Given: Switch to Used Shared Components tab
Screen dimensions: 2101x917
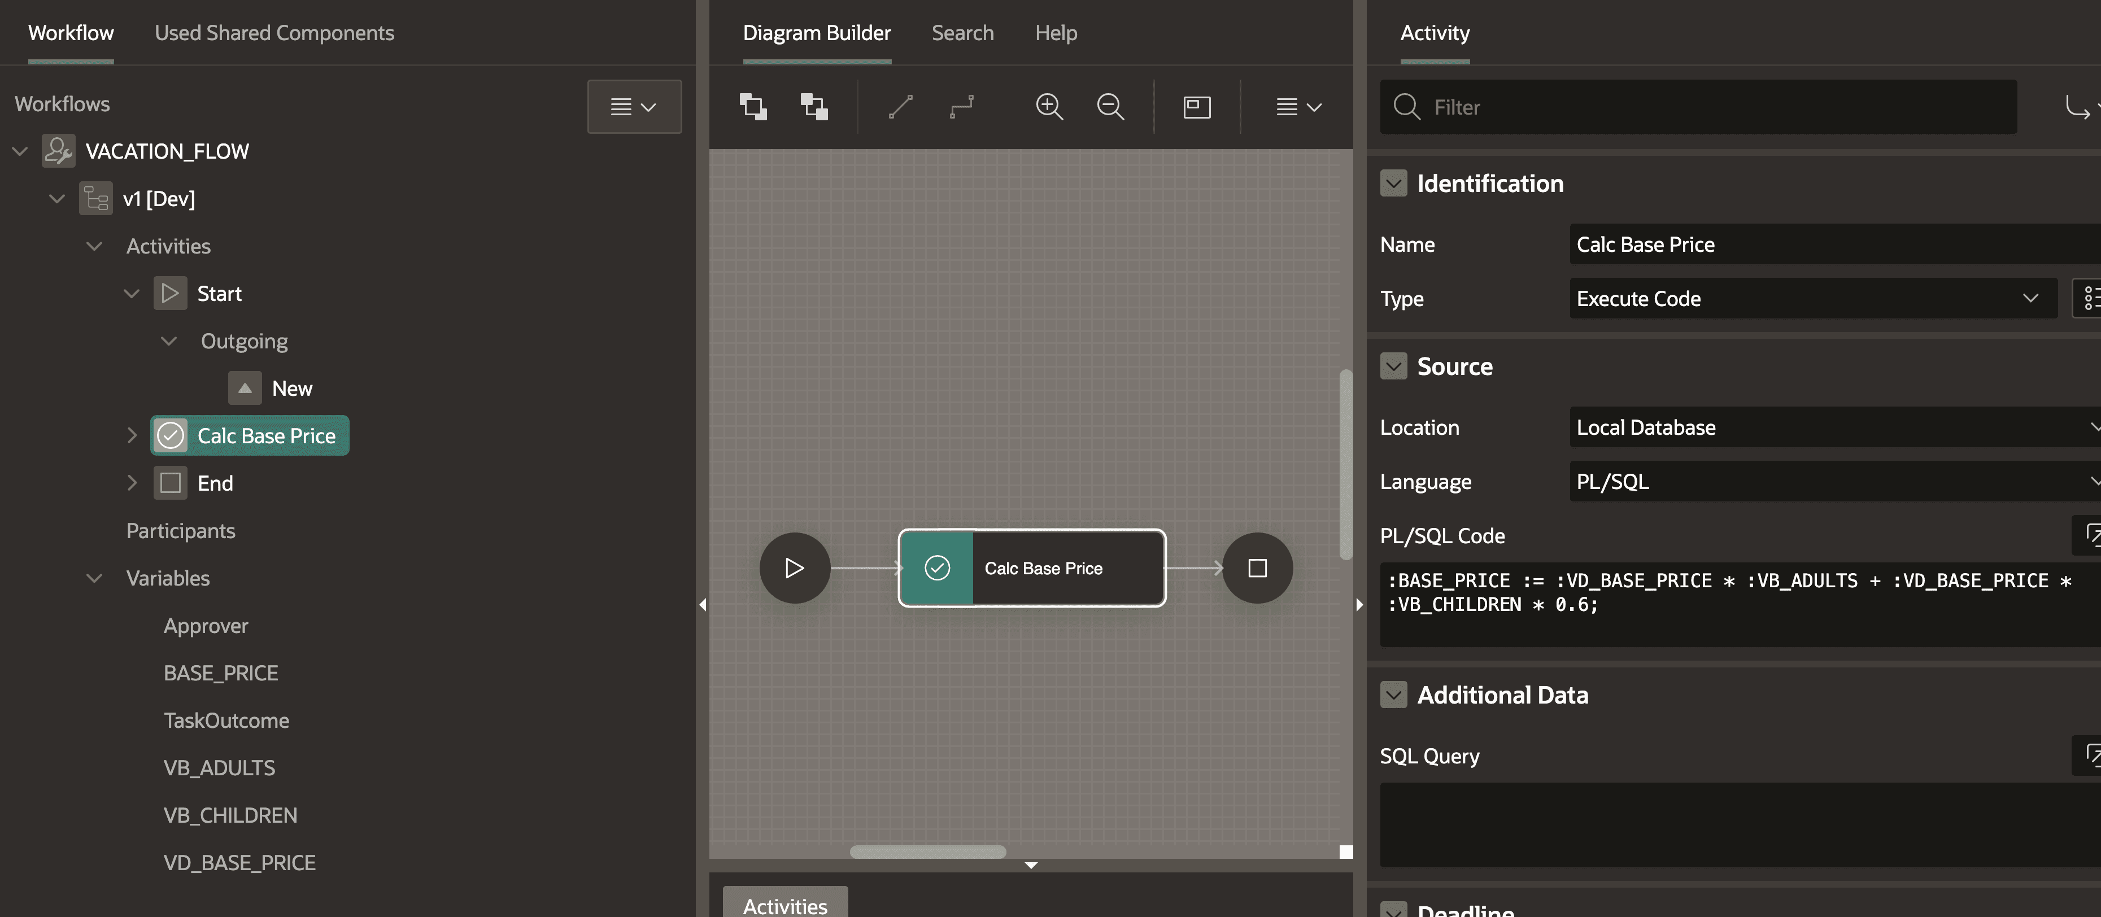Looking at the screenshot, I should coord(274,33).
